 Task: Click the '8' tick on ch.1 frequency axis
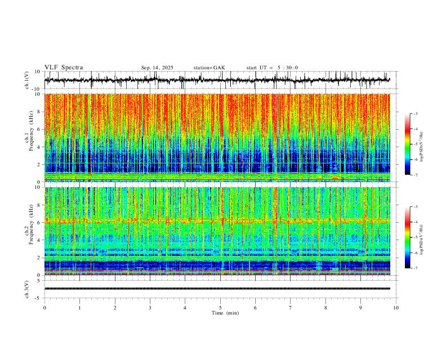coord(40,112)
